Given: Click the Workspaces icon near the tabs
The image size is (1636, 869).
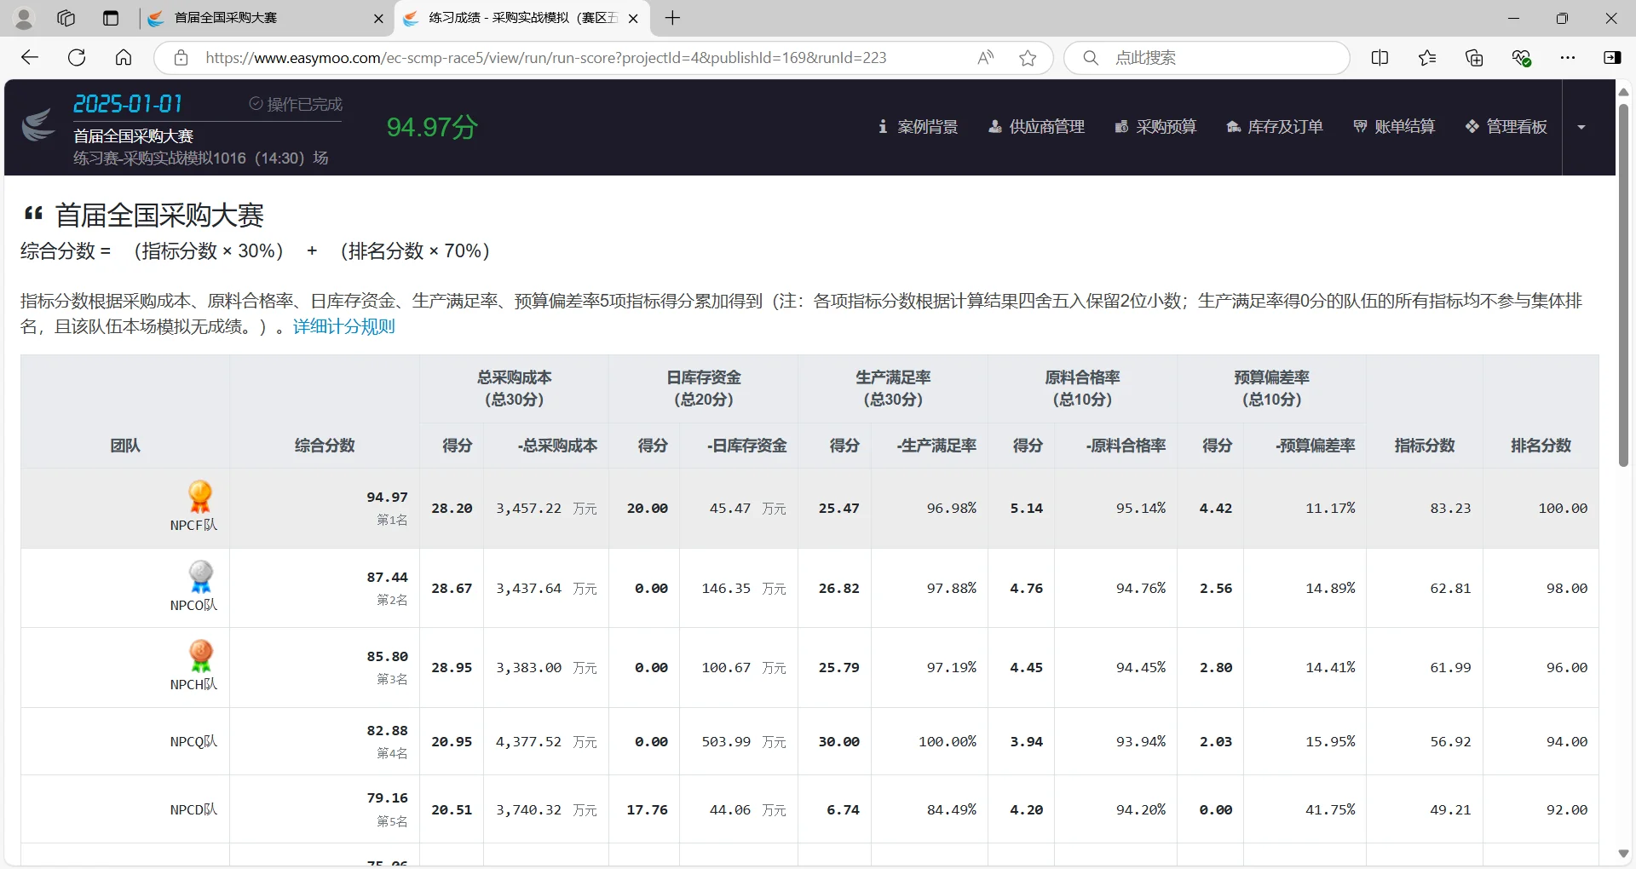Looking at the screenshot, I should pyautogui.click(x=66, y=18).
